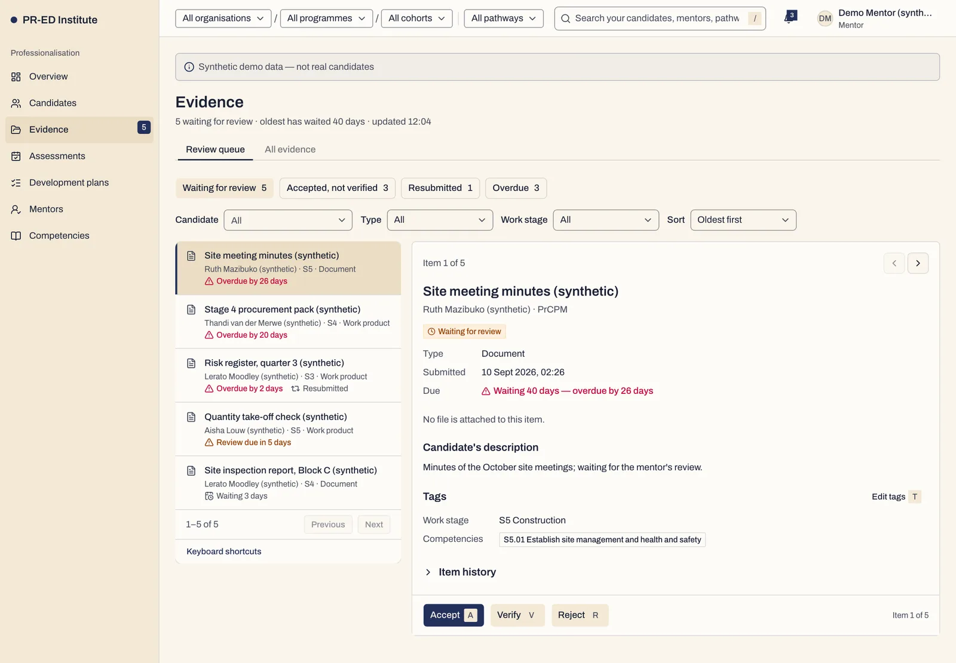Open the All cohorts dropdown

click(416, 18)
